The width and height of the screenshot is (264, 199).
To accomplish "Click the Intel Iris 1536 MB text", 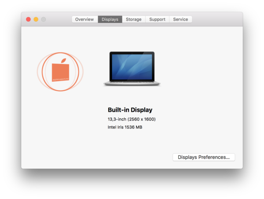I will (x=125, y=127).
